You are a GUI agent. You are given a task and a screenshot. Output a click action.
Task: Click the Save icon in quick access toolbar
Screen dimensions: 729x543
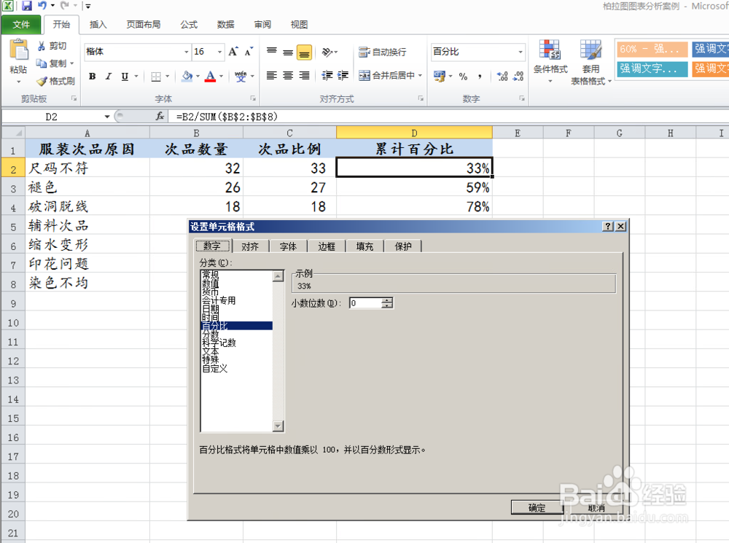click(x=26, y=6)
